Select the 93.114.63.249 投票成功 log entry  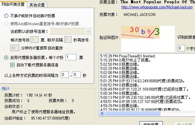(142, 81)
